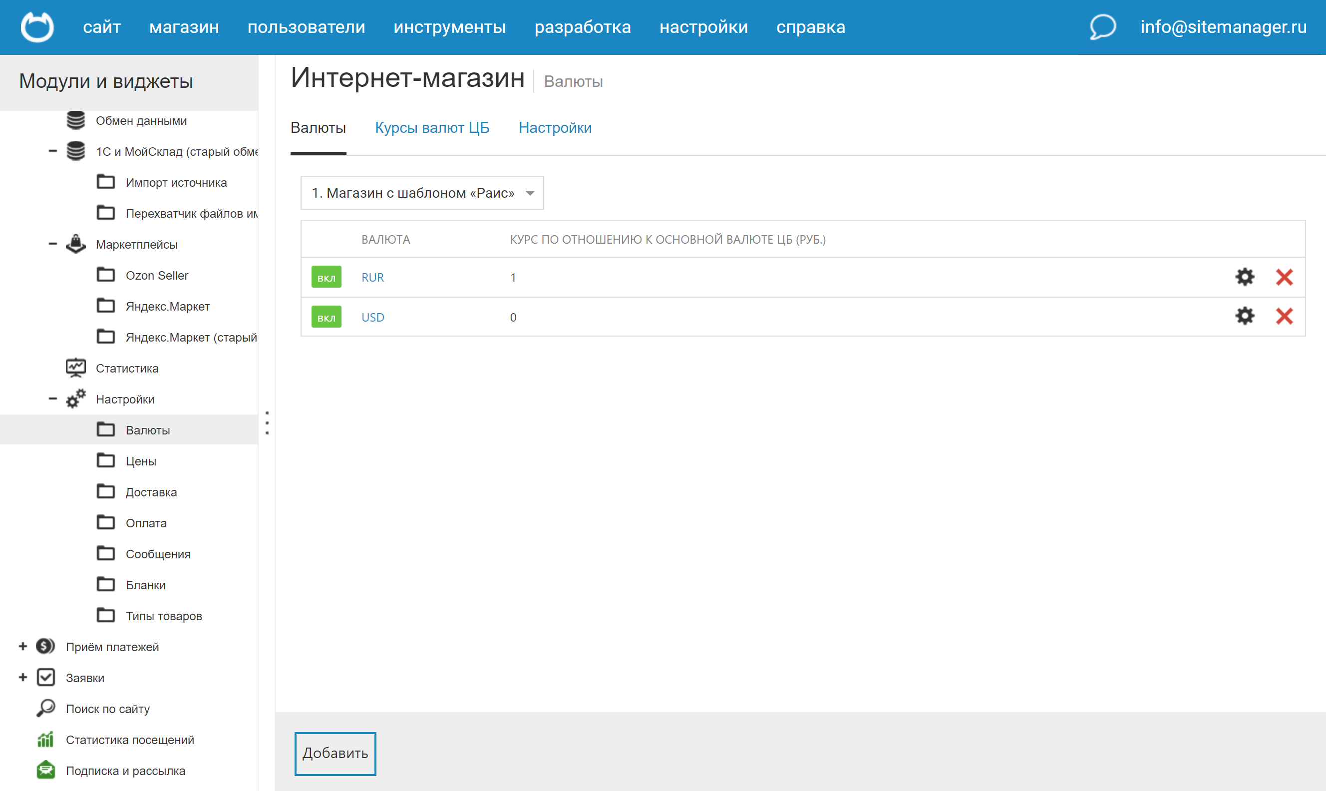Delete USD currency with red cross
This screenshot has height=791, width=1326.
point(1284,317)
